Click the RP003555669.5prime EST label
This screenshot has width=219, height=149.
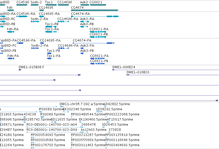88,140
